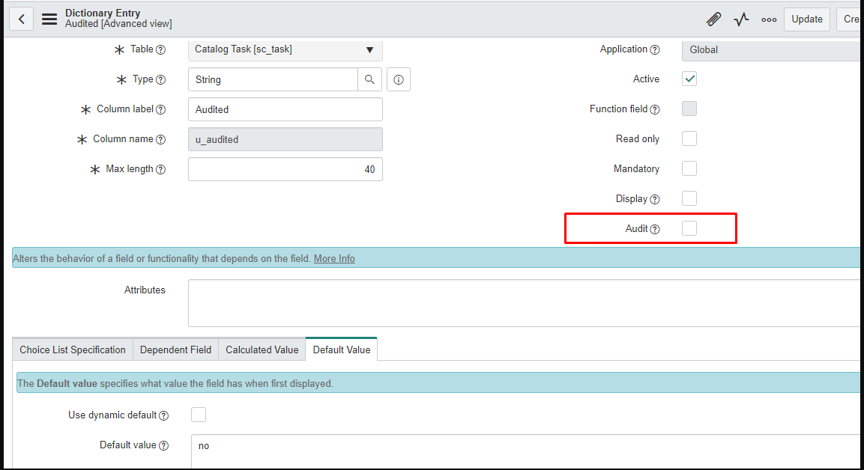The image size is (864, 470).
Task: Uncheck the Active checkbox
Action: point(689,79)
